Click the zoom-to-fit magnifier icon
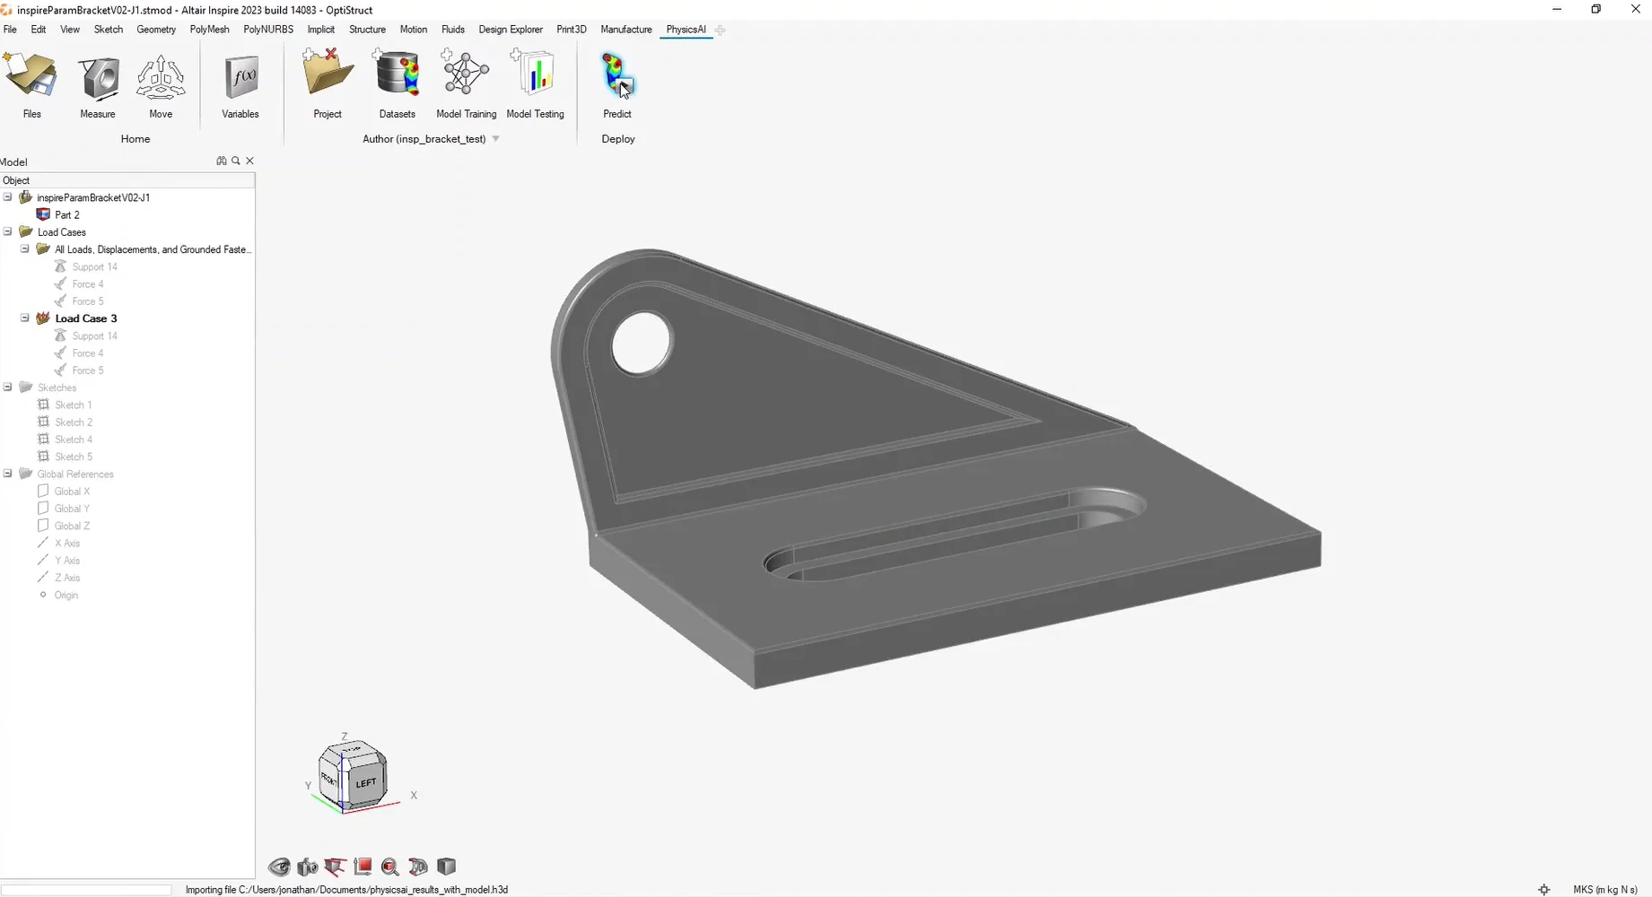Viewport: 1652px width, 897px height. point(390,867)
